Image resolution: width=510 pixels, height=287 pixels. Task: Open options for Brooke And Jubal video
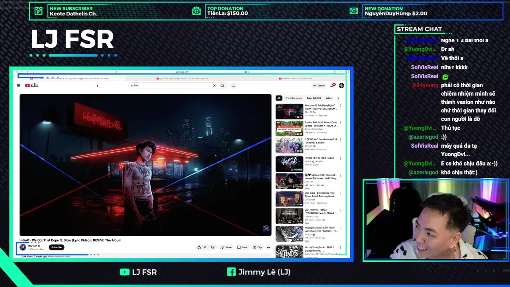click(341, 124)
